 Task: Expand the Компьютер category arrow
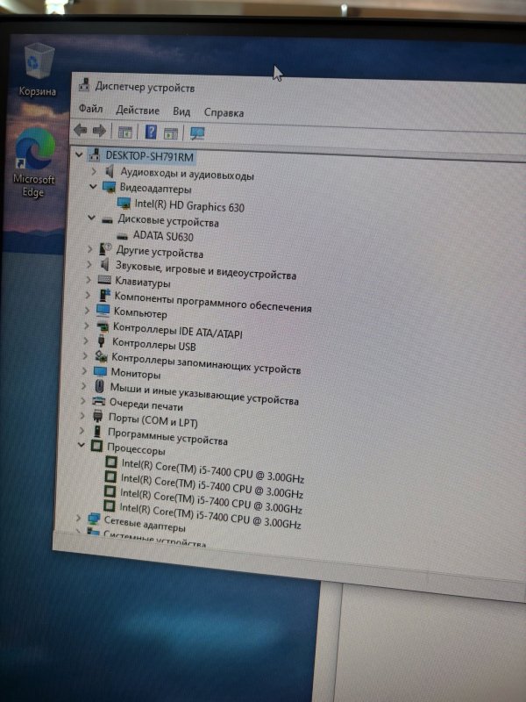click(x=87, y=310)
